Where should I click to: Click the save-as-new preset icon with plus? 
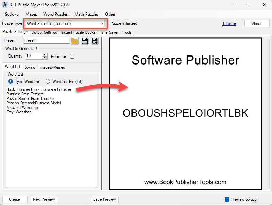95,41
